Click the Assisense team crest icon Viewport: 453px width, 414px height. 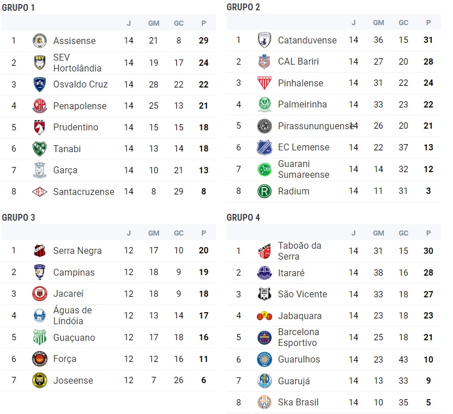tap(39, 41)
